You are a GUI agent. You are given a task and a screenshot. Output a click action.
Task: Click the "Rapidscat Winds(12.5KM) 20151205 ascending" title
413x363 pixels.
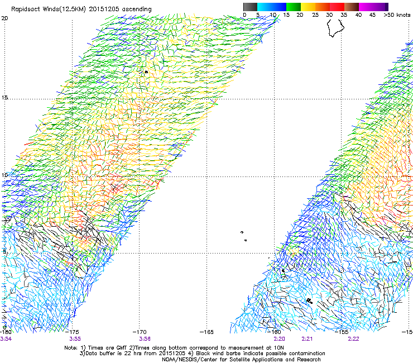coord(81,9)
